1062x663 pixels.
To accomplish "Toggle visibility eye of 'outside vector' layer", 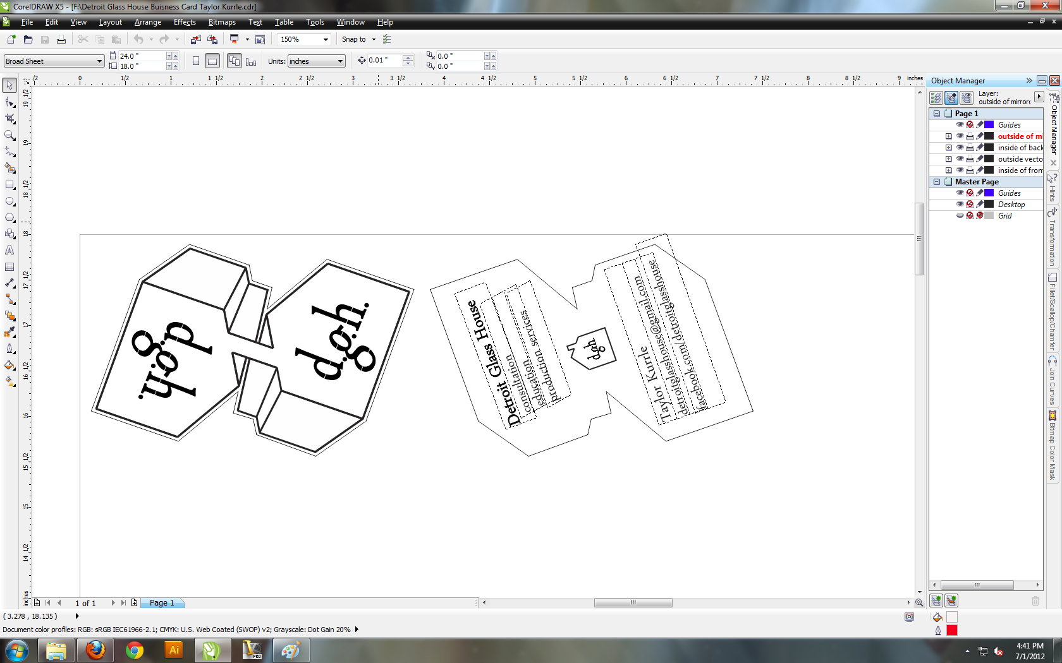I will (x=960, y=159).
